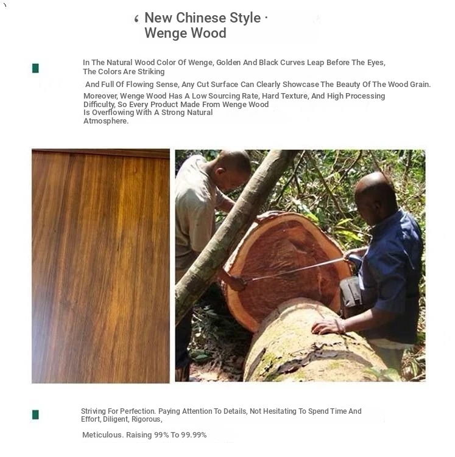Click the line Moreover, Wenge Wood Has A Low Sourcing Rate
Viewport: 455px width, 457px height.
point(235,96)
